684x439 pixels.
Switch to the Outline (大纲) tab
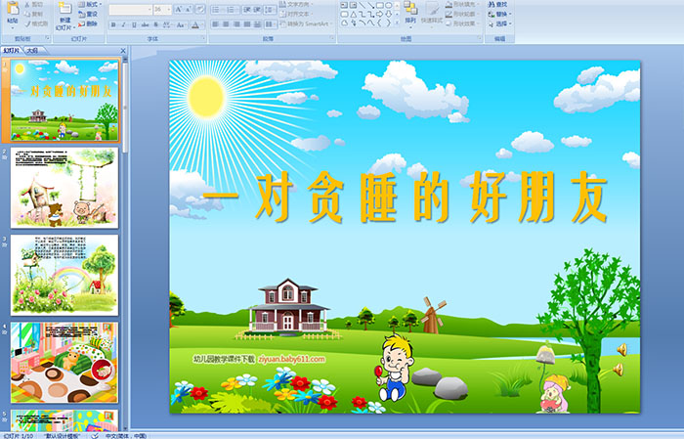(x=32, y=49)
